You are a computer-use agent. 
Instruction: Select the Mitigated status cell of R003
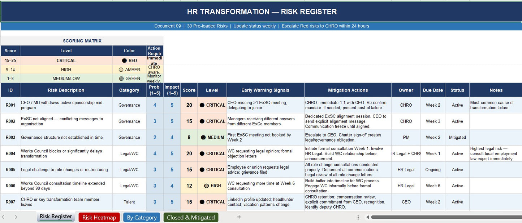pyautogui.click(x=457, y=137)
